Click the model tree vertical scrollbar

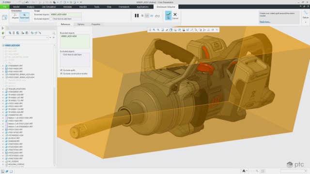pyautogui.click(x=55, y=105)
